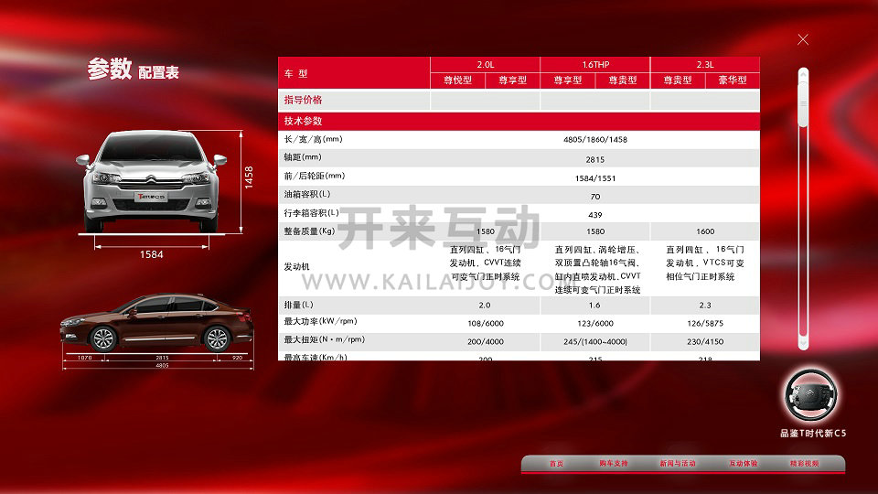Select the side-view brown car image
Viewport: 878px width, 494px height.
(x=156, y=322)
